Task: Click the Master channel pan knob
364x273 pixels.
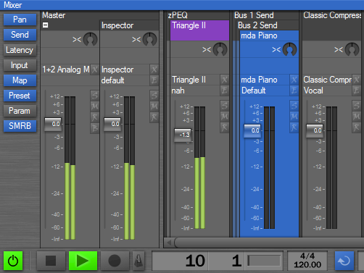Action: [x=90, y=39]
